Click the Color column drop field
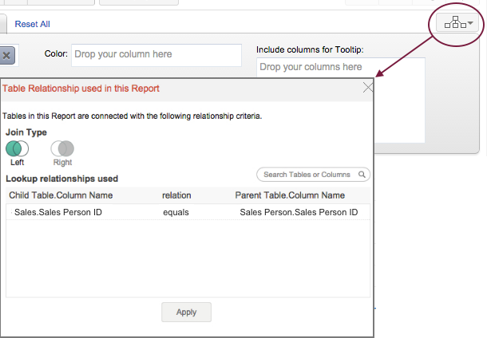The image size is (487, 338). (x=156, y=55)
